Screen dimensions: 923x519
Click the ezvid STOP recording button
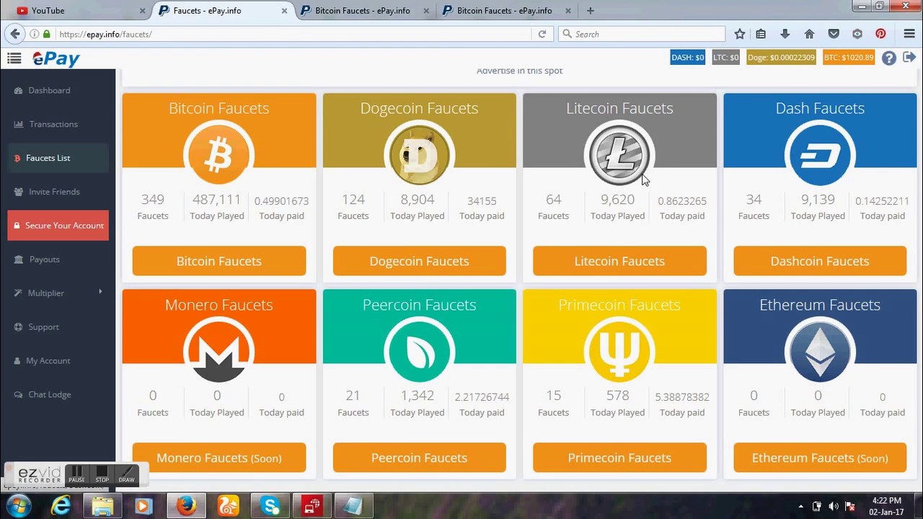point(102,474)
